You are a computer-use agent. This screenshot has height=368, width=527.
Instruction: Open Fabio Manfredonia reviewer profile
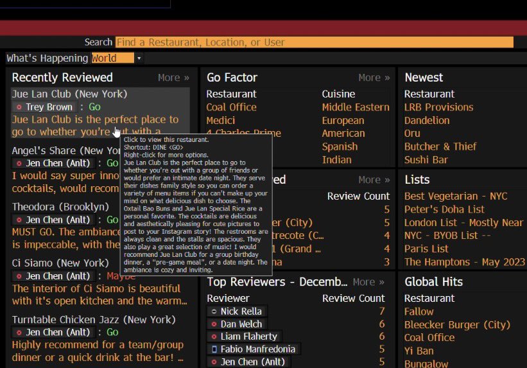(258, 349)
